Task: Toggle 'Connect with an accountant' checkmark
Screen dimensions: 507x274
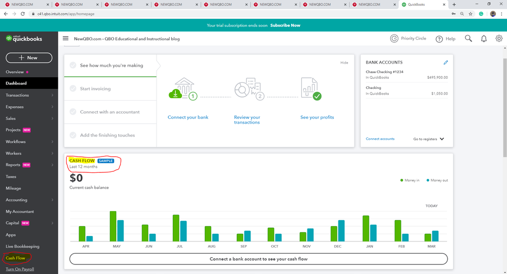Action: click(x=73, y=112)
